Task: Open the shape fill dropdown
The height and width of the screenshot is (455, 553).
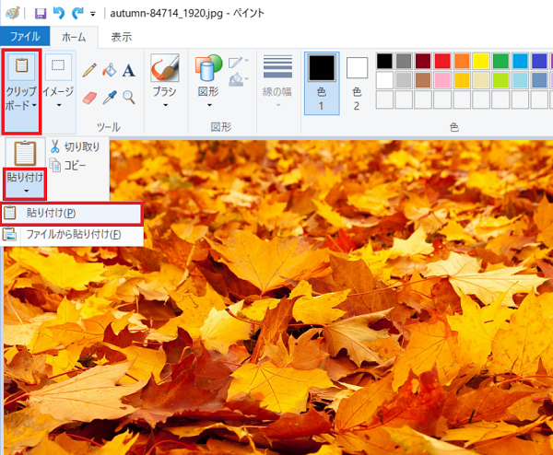Action: click(x=239, y=79)
